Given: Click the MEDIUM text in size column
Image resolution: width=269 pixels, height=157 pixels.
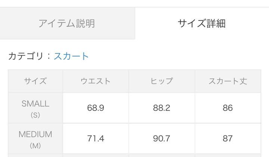Looking at the screenshot, I should pos(35,134).
